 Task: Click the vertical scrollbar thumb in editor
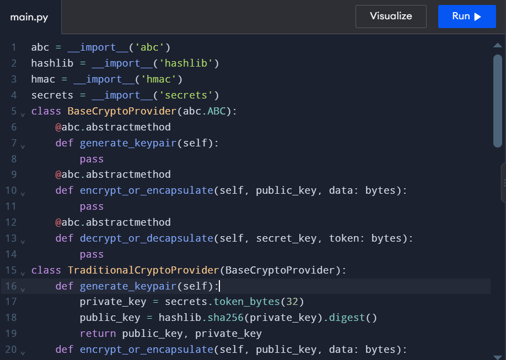click(498, 101)
